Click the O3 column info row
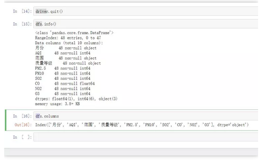Screen dimensions: 263x160 (63, 93)
